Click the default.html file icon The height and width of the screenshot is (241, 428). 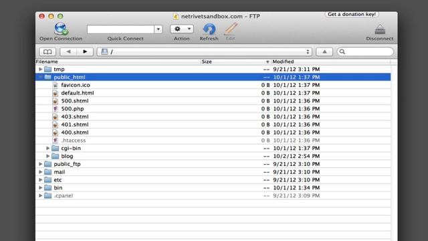pos(55,93)
